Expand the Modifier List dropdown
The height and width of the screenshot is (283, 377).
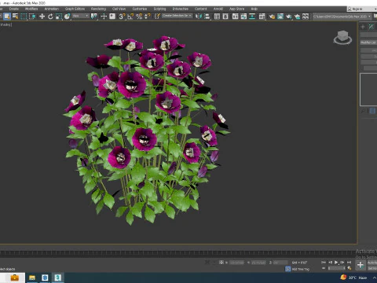click(x=368, y=42)
